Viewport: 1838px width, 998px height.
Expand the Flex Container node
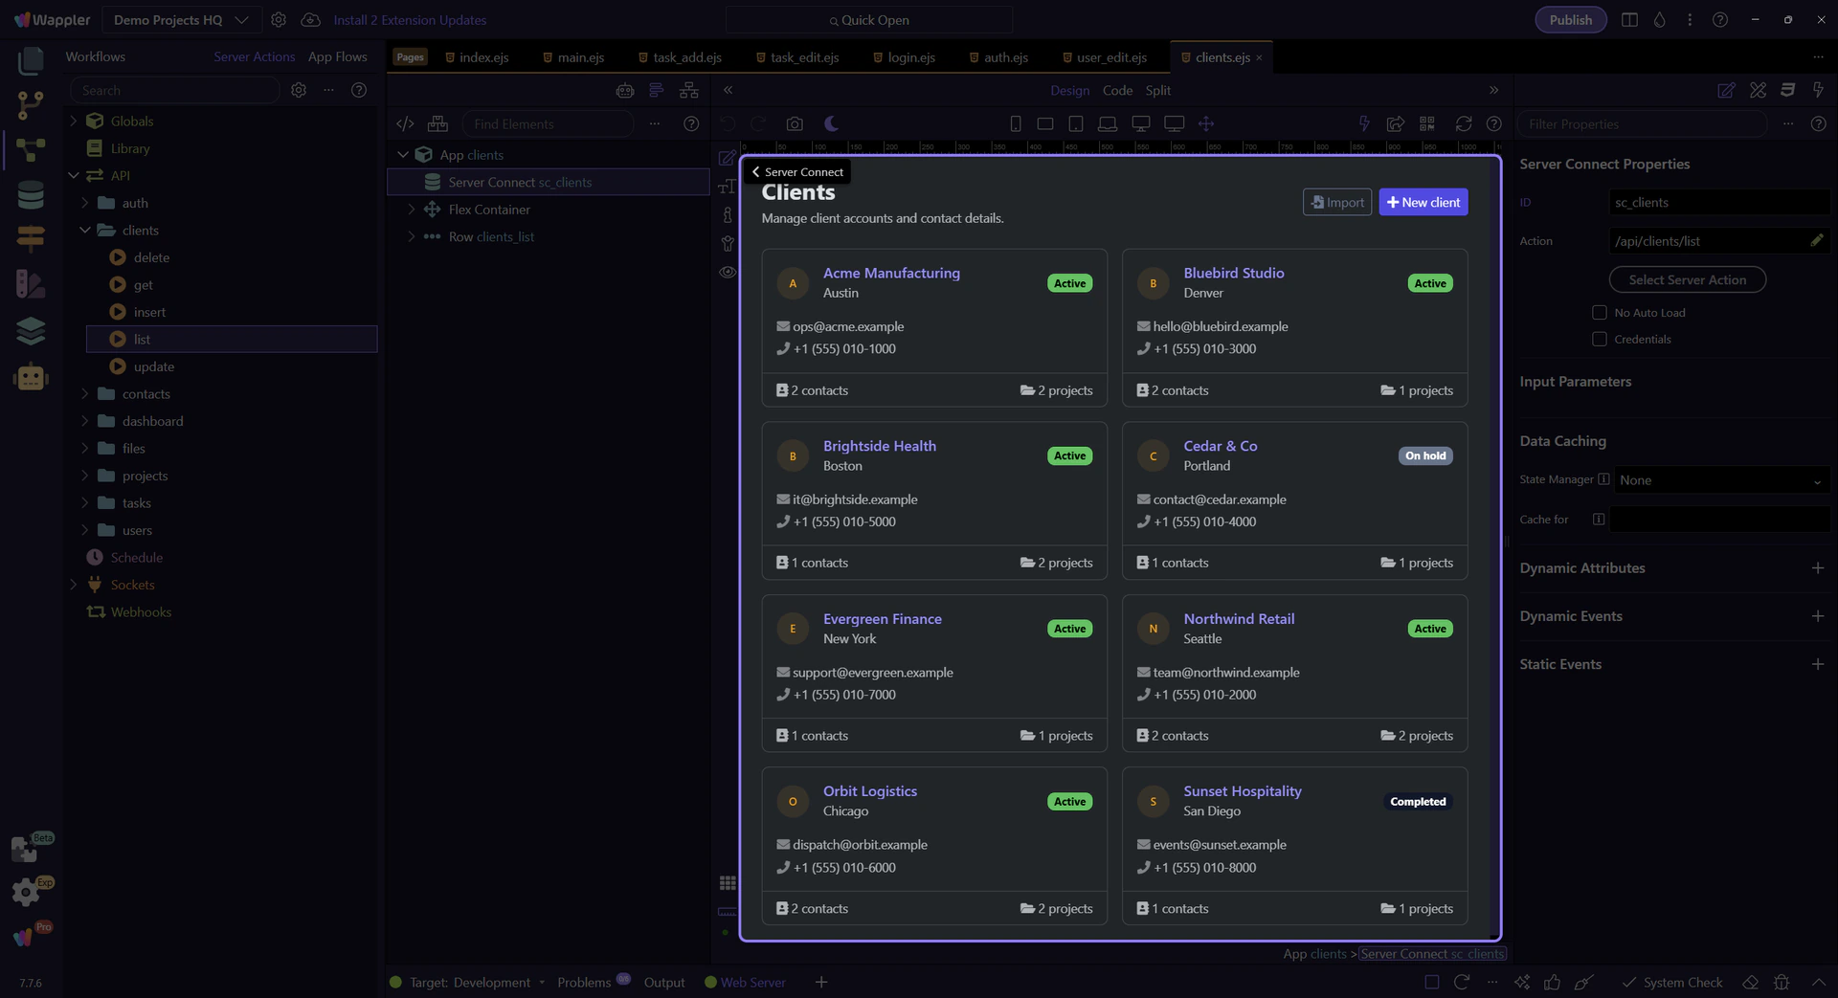coord(412,210)
